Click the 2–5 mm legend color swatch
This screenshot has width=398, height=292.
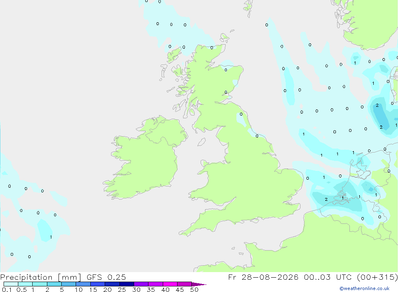[x=54, y=284]
